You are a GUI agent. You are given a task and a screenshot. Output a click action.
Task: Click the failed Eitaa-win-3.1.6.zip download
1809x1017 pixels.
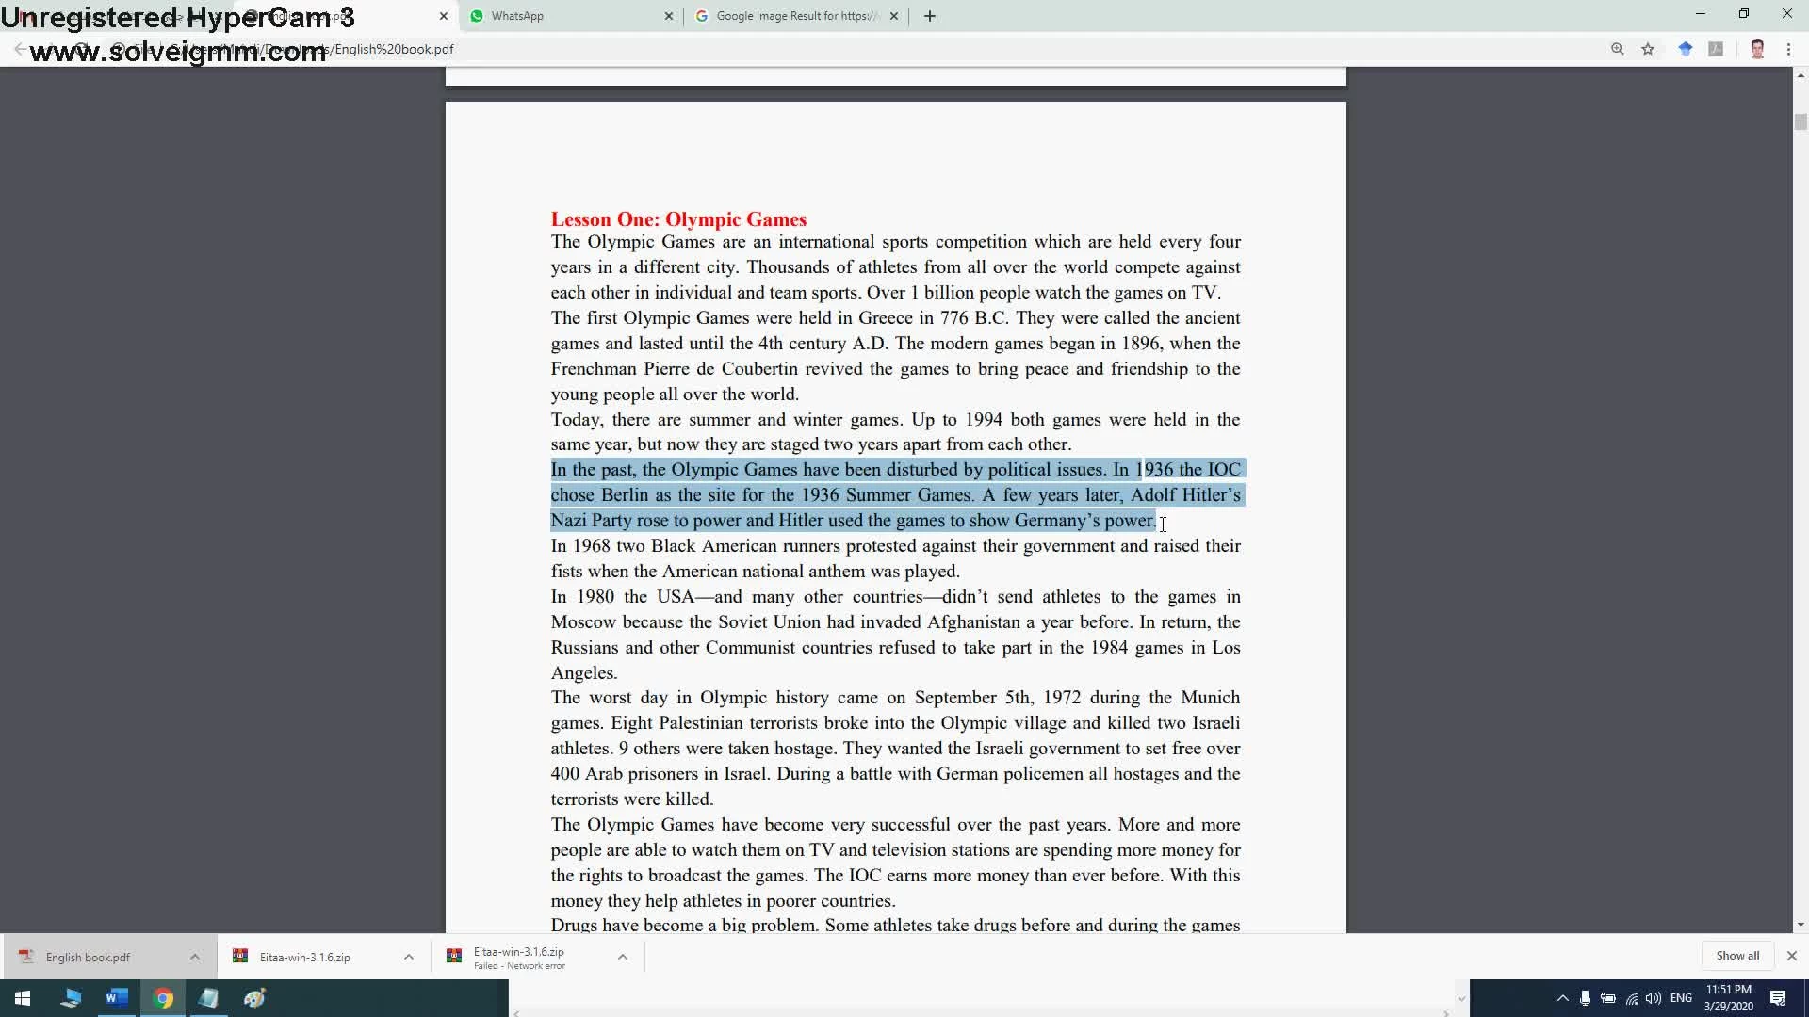[x=519, y=958]
